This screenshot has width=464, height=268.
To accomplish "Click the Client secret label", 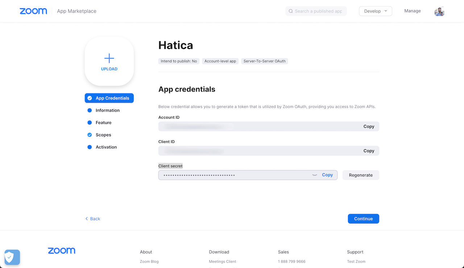I will (170, 166).
